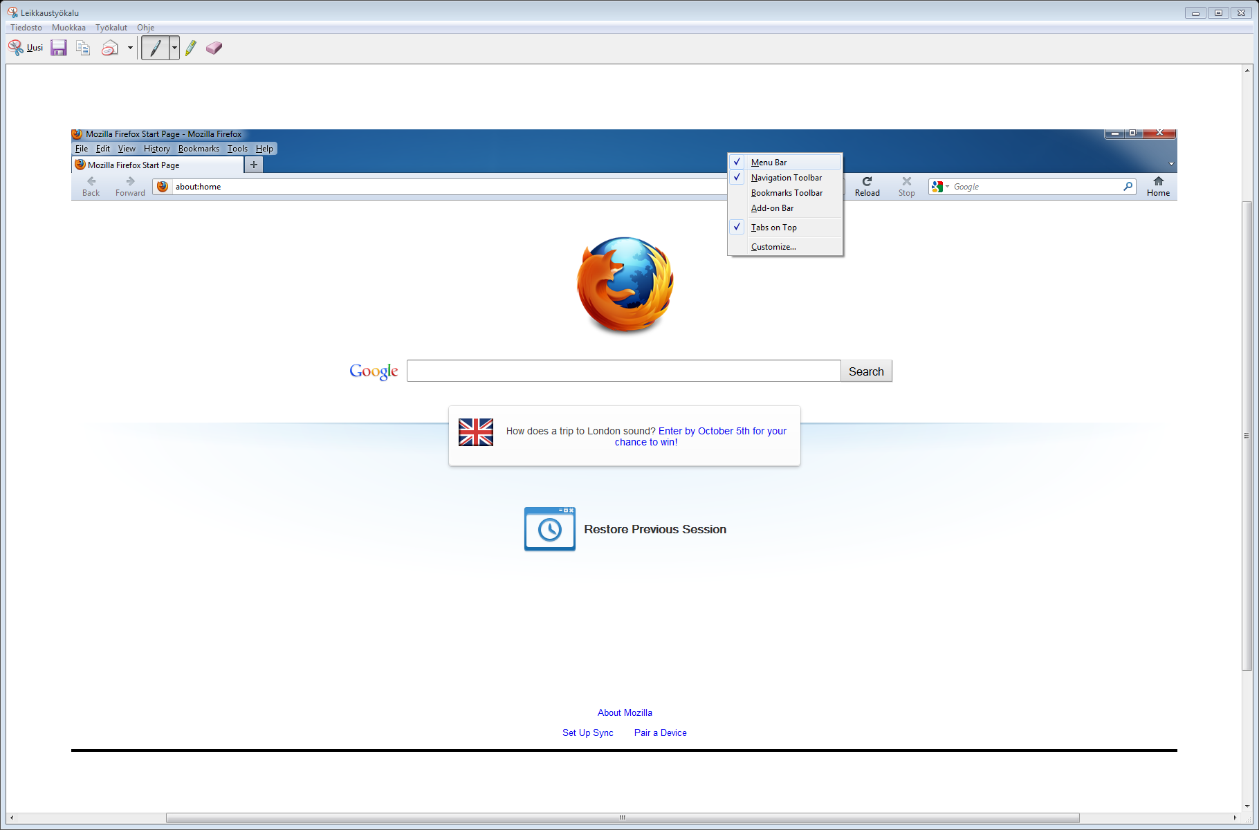
Task: Click the scroll down arrow
Action: [x=1247, y=806]
